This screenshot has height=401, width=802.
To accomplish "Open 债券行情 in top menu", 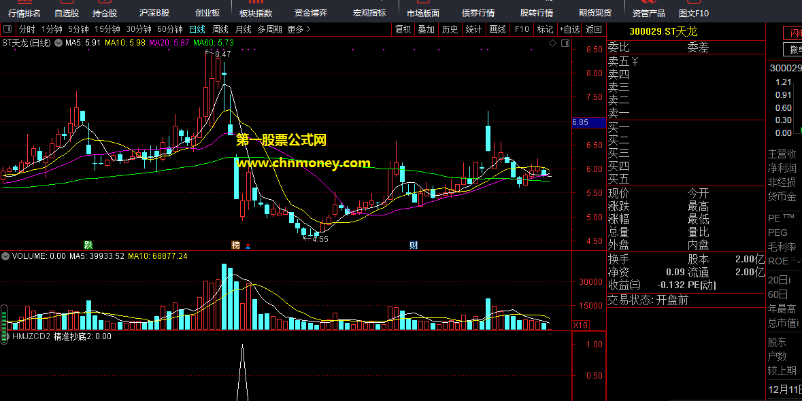I will coord(478,13).
